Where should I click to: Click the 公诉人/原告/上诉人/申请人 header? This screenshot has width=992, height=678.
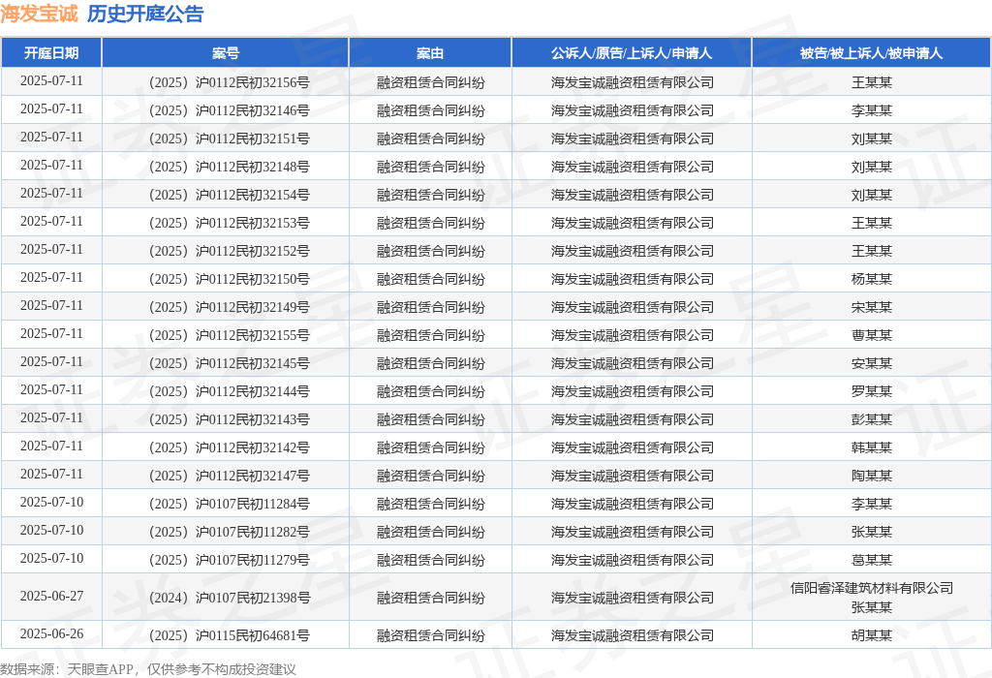coord(632,53)
